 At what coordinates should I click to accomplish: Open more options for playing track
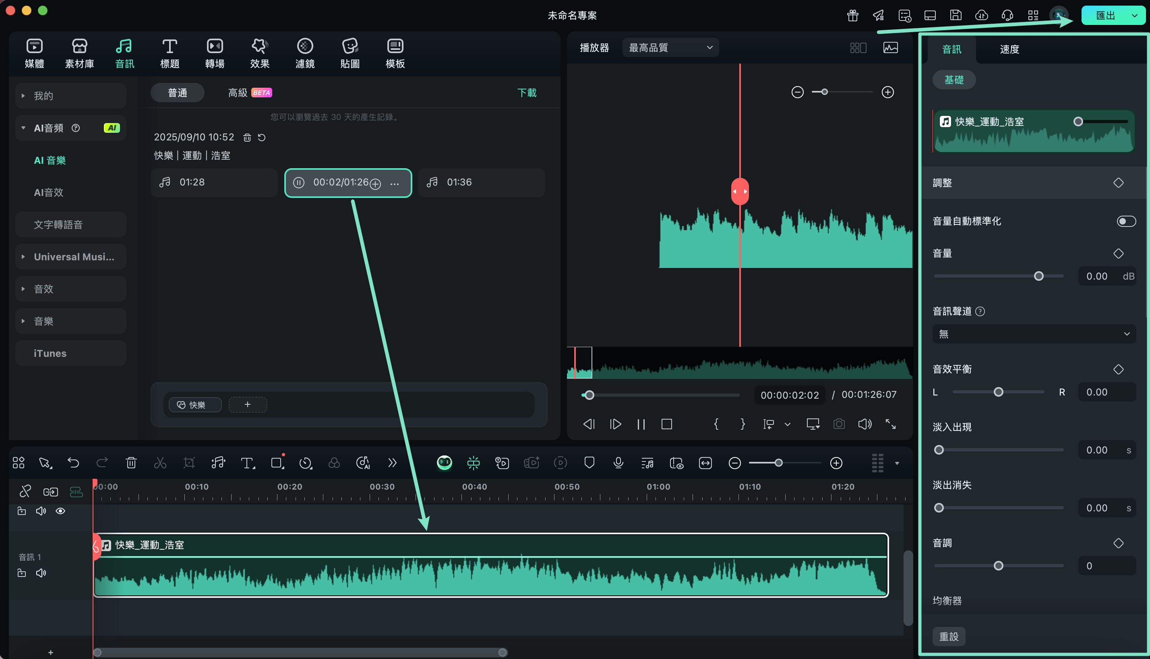(x=395, y=183)
